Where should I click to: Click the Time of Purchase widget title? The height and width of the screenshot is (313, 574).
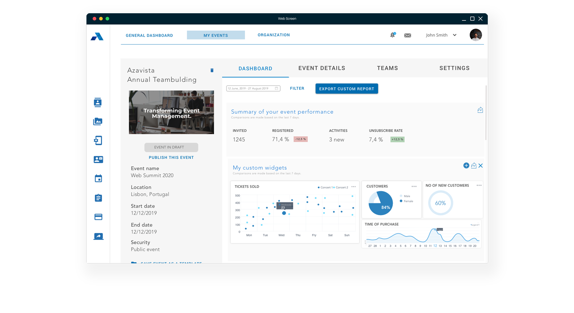(382, 224)
